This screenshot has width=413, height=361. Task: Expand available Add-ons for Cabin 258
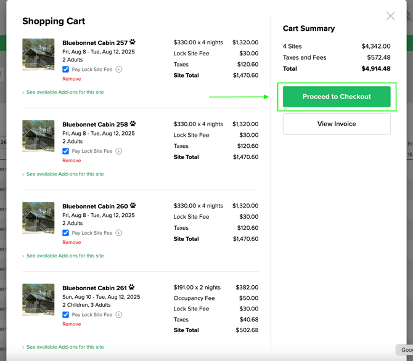pos(65,174)
